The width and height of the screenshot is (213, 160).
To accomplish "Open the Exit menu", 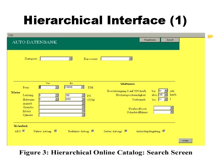I will [x=11, y=35].
